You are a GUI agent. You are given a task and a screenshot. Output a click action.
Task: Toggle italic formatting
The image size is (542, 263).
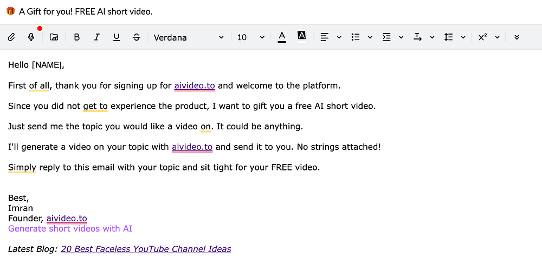pyautogui.click(x=97, y=37)
